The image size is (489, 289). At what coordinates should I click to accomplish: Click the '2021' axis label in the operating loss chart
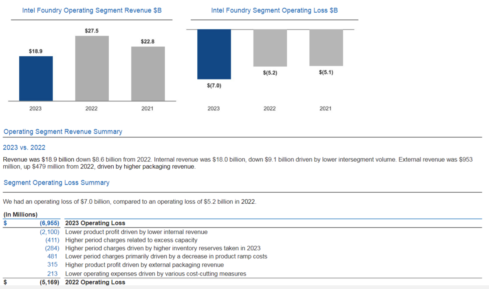pos(325,109)
